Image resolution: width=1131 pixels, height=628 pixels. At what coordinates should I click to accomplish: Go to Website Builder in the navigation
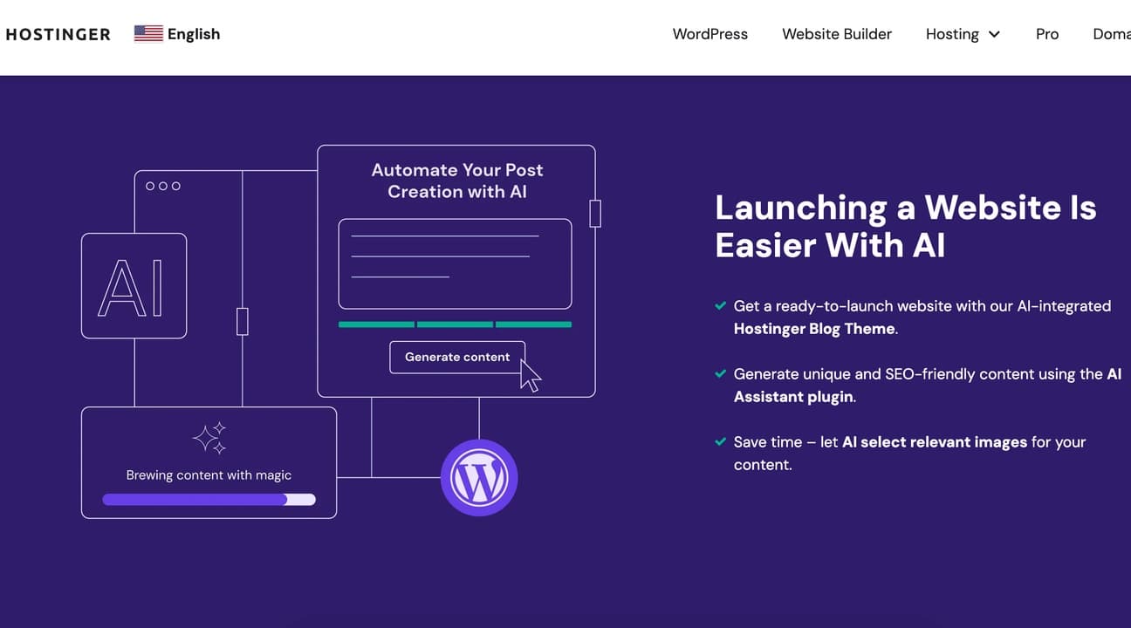(837, 34)
